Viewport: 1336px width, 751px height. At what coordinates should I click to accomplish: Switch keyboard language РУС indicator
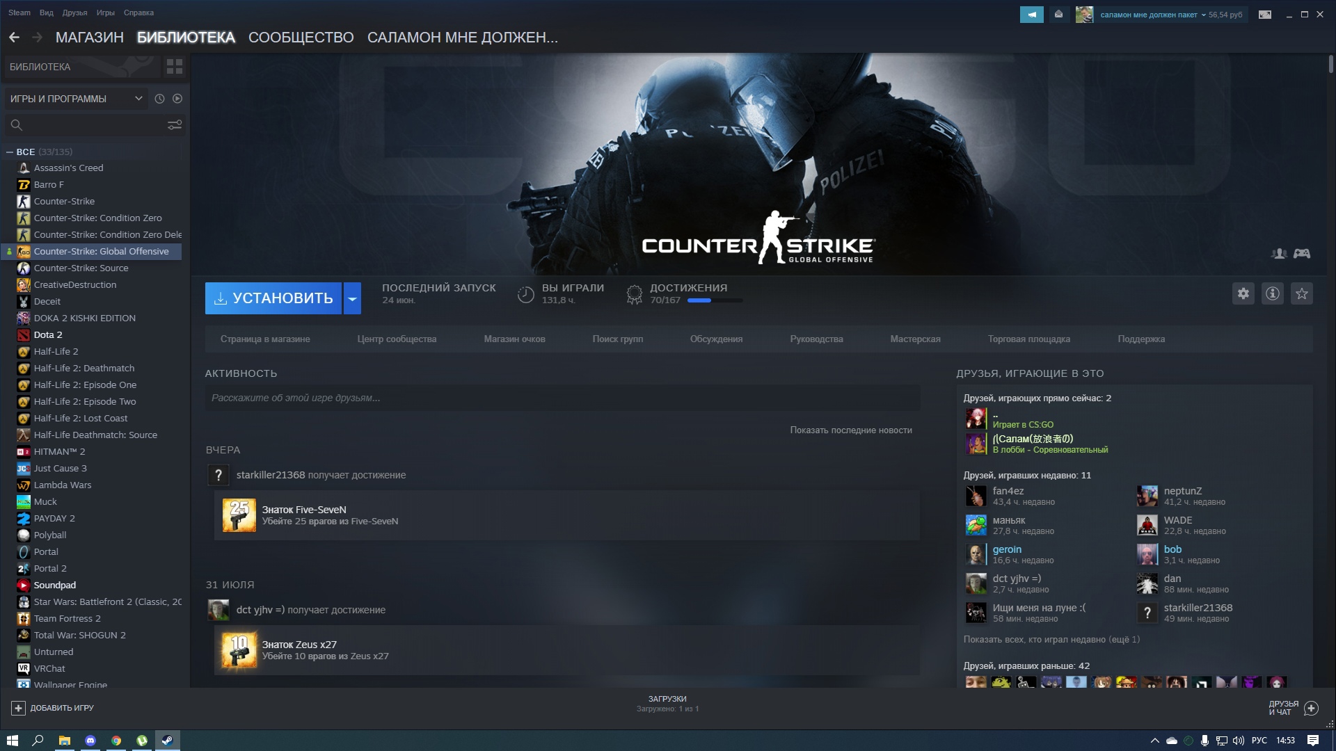pyautogui.click(x=1259, y=741)
